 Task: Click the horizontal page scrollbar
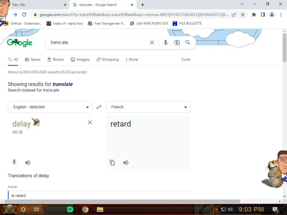(x=122, y=201)
